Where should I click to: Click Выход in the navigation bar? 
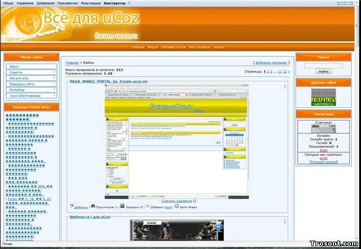click(x=219, y=47)
